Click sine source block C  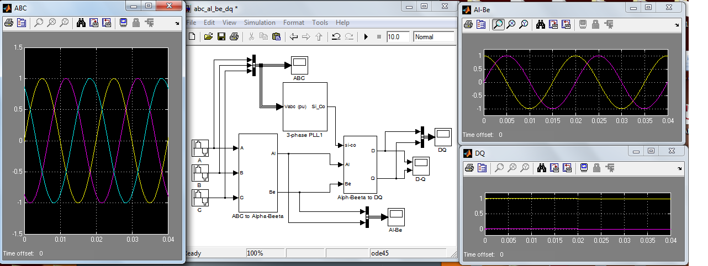click(x=200, y=197)
